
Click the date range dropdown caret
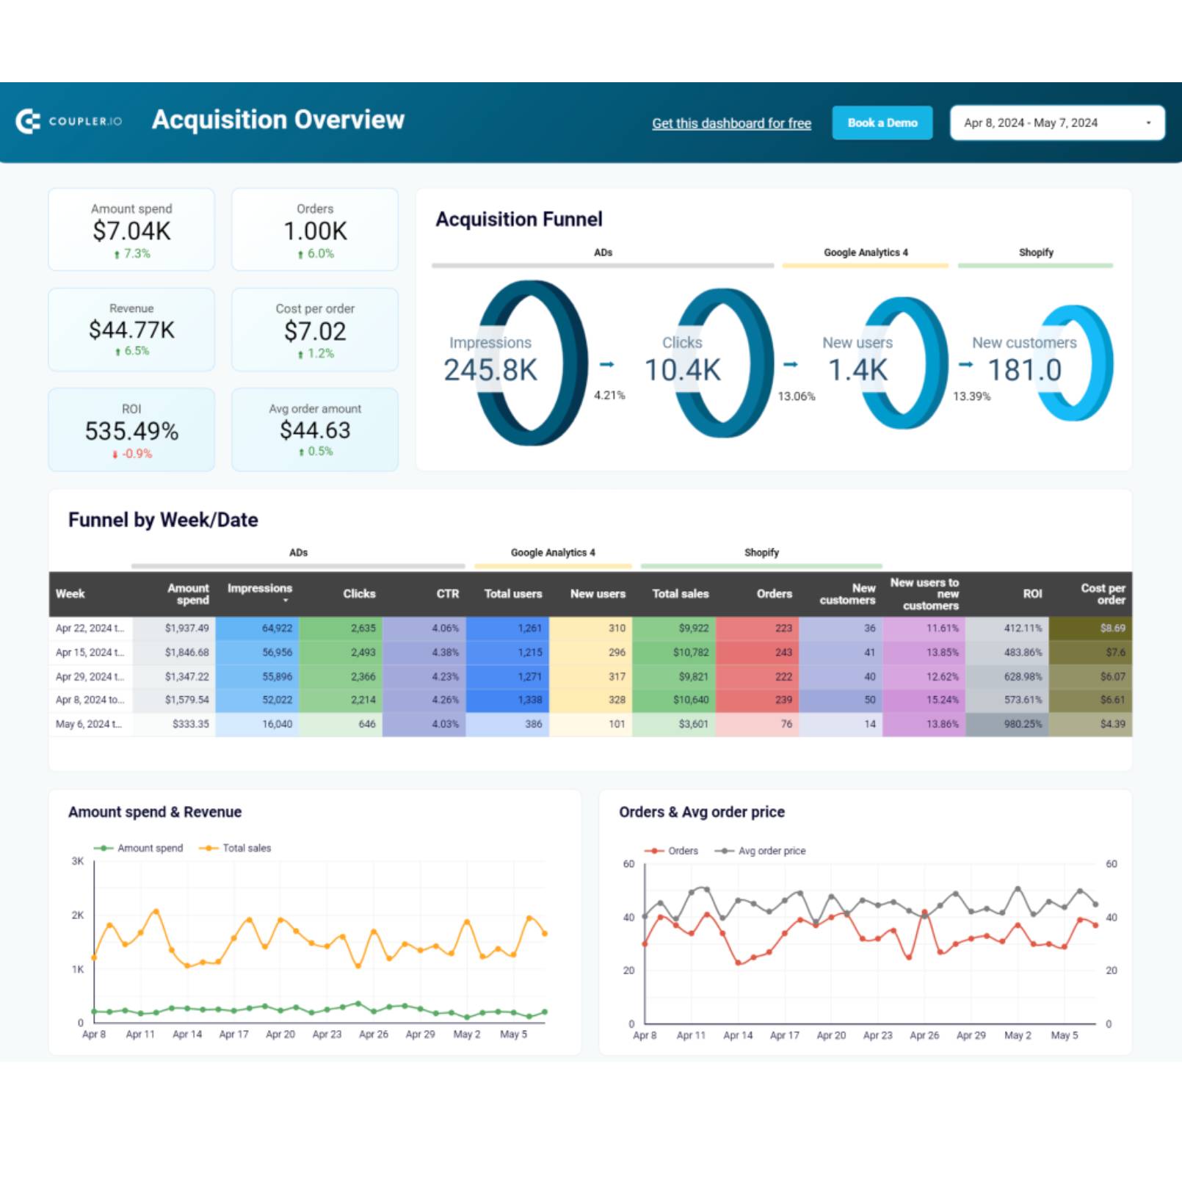coord(1148,123)
